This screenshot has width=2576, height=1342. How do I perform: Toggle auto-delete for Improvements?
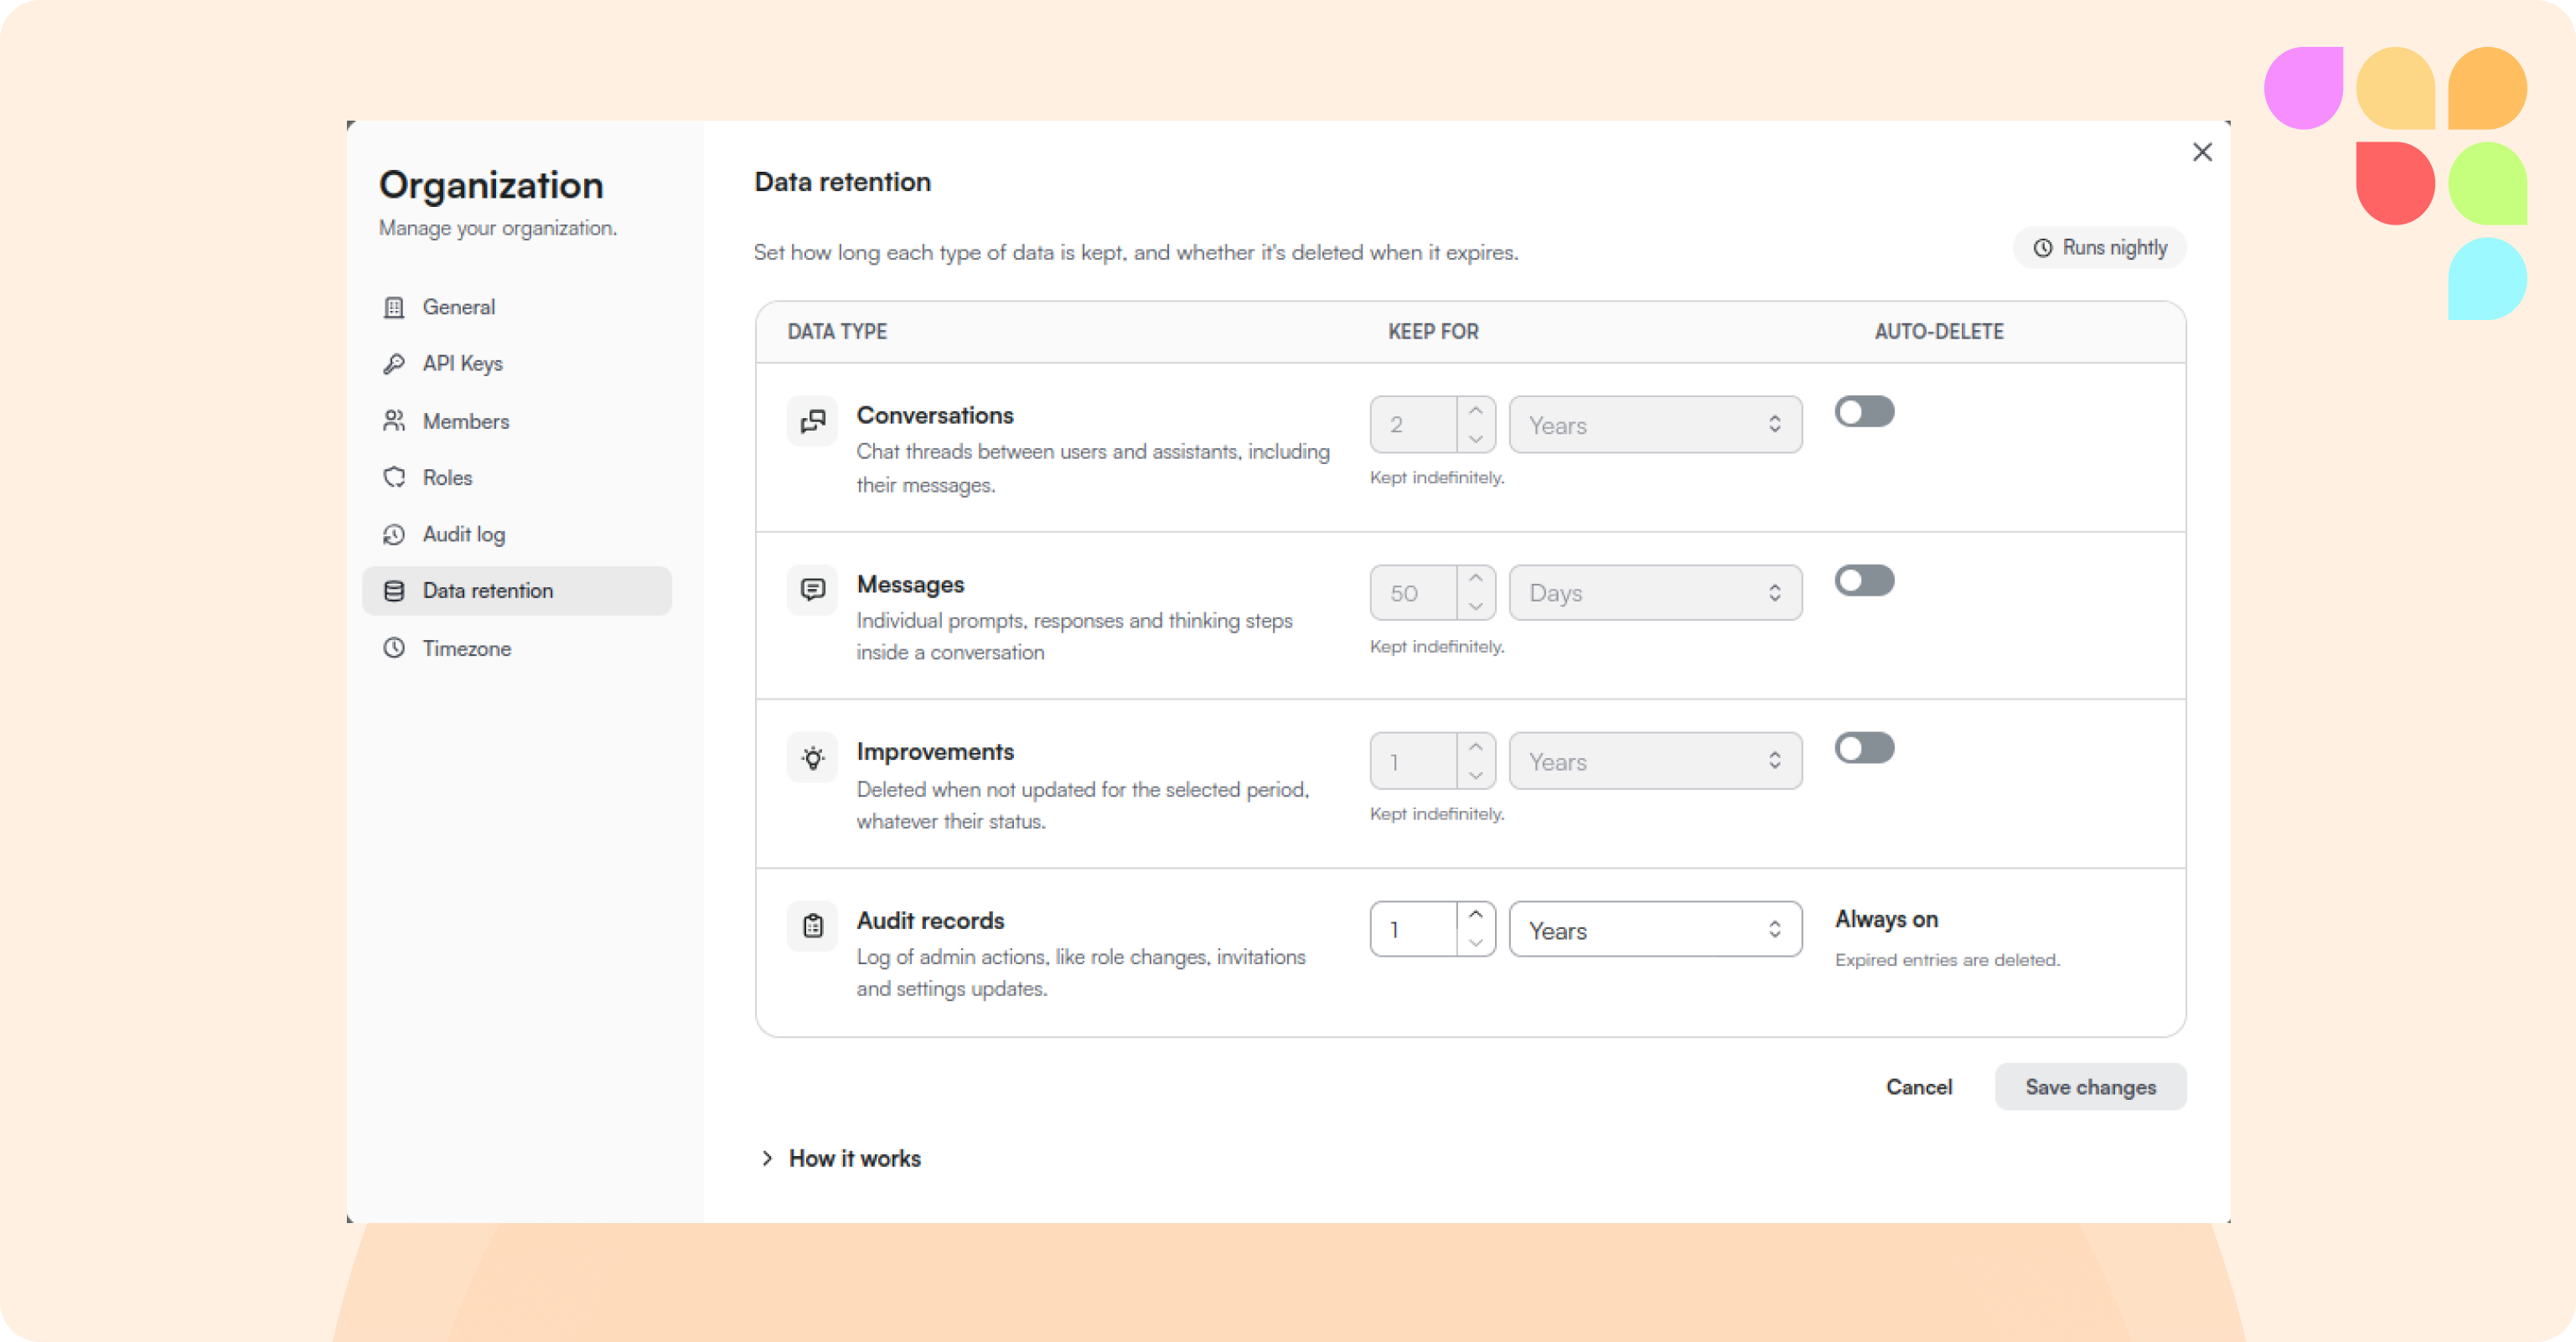point(1864,748)
